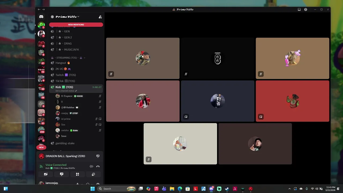The width and height of the screenshot is (343, 193).
Task: Join the DRAG voice channel
Action: pyautogui.click(x=76, y=43)
